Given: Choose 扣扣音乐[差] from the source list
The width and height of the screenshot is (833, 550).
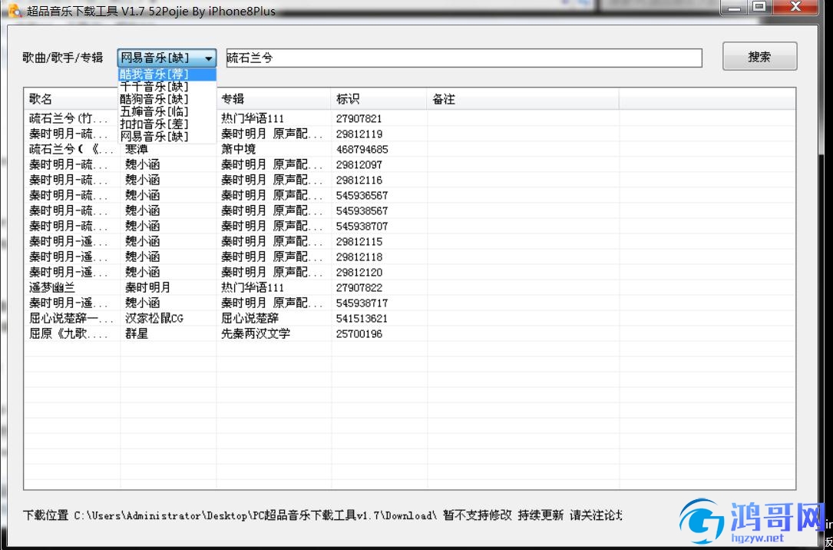Looking at the screenshot, I should [167, 124].
